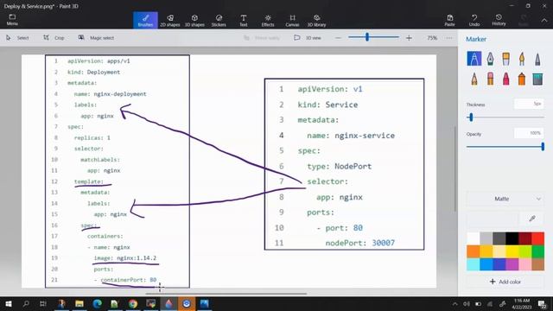The width and height of the screenshot is (553, 311).
Task: Select the Eraser tool
Action: point(490,79)
